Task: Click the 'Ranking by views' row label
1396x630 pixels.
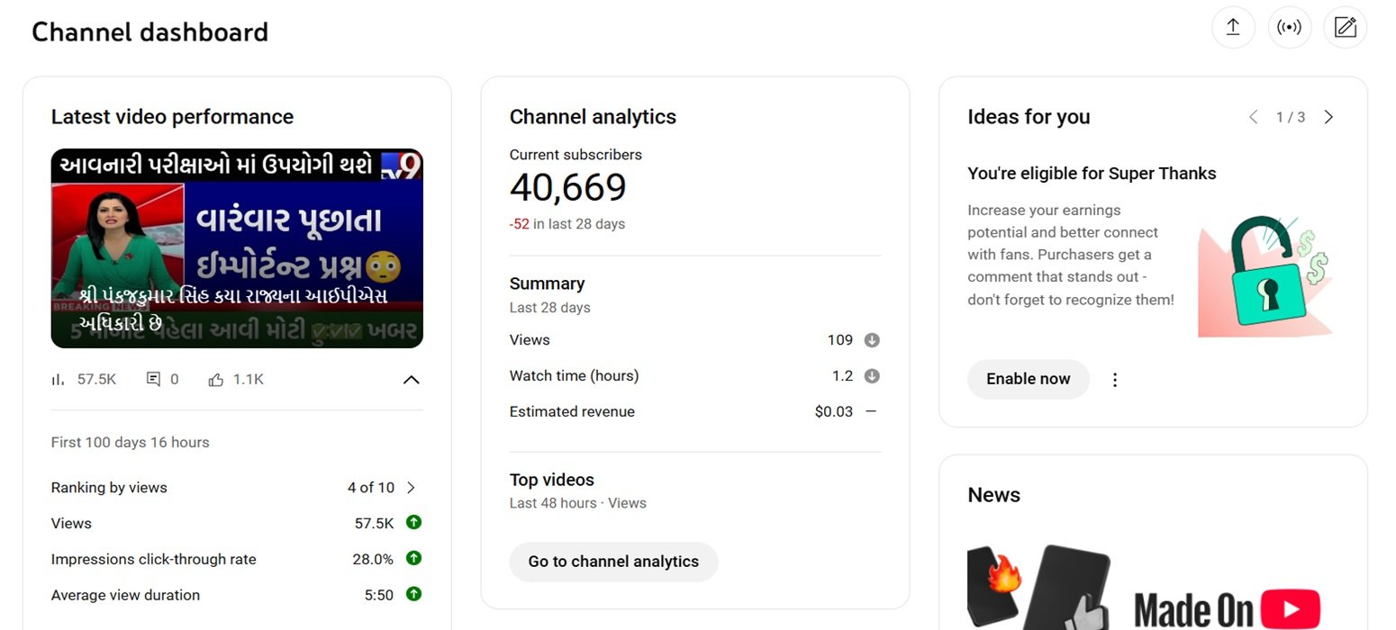Action: click(109, 488)
